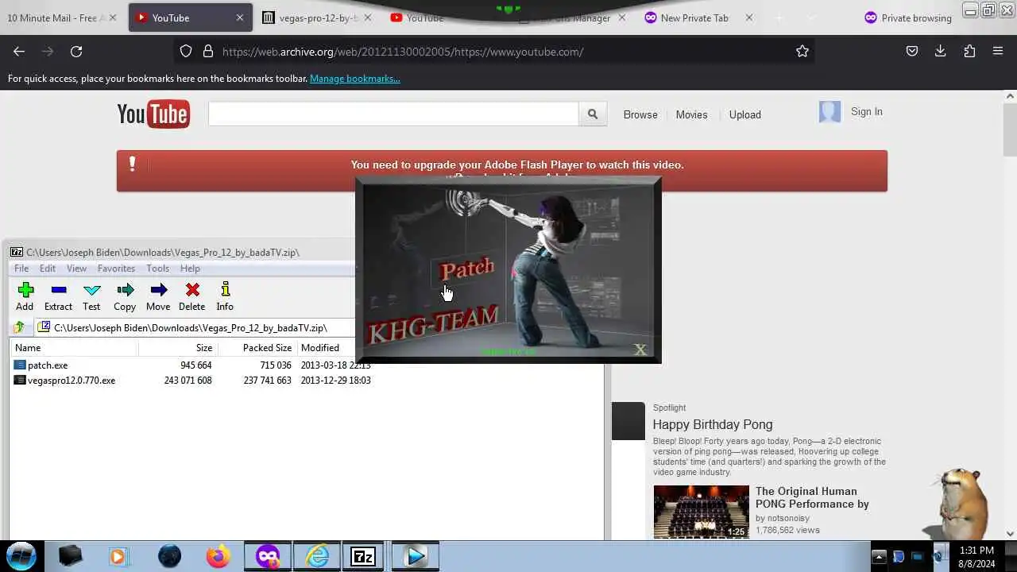
Task: Click the Upload link on YouTube
Action: (745, 114)
